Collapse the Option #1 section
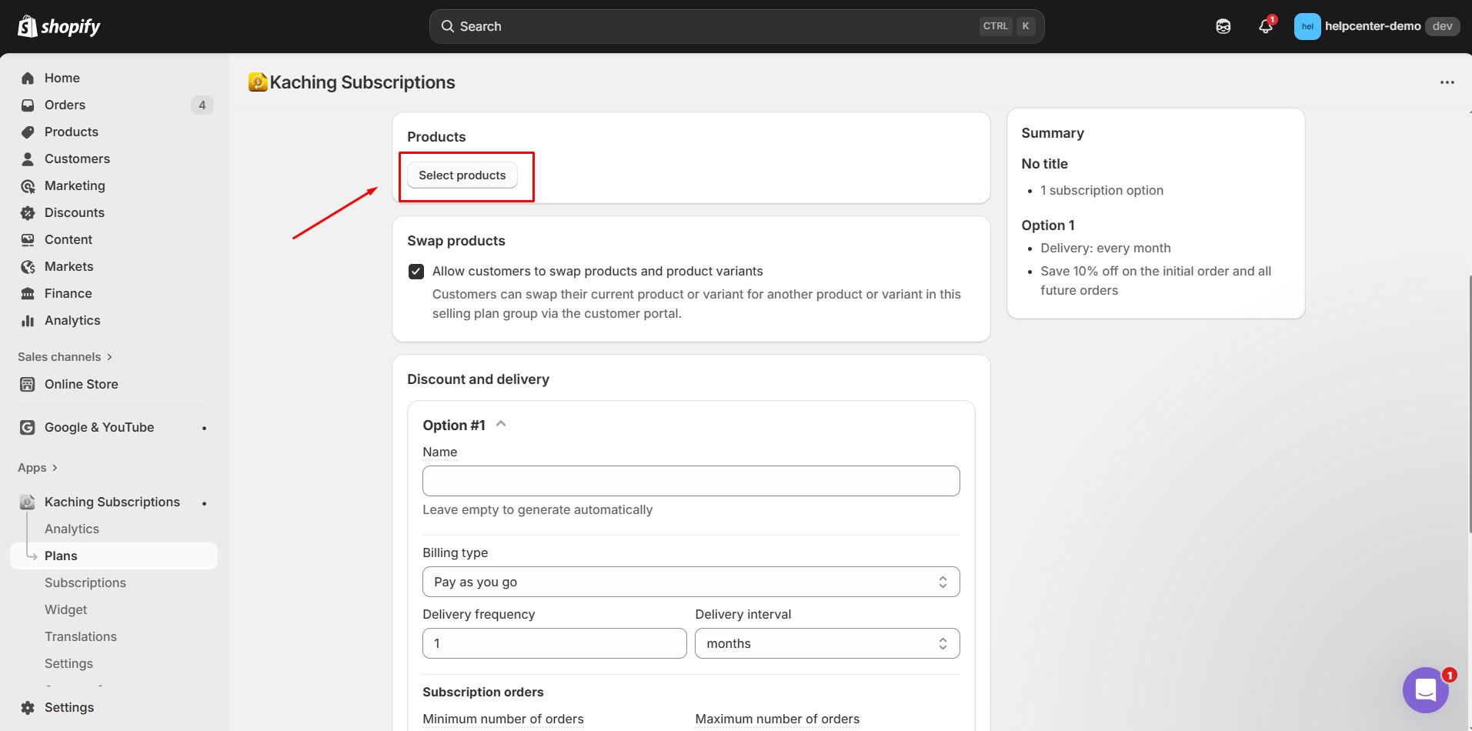Image resolution: width=1472 pixels, height=731 pixels. [x=500, y=424]
